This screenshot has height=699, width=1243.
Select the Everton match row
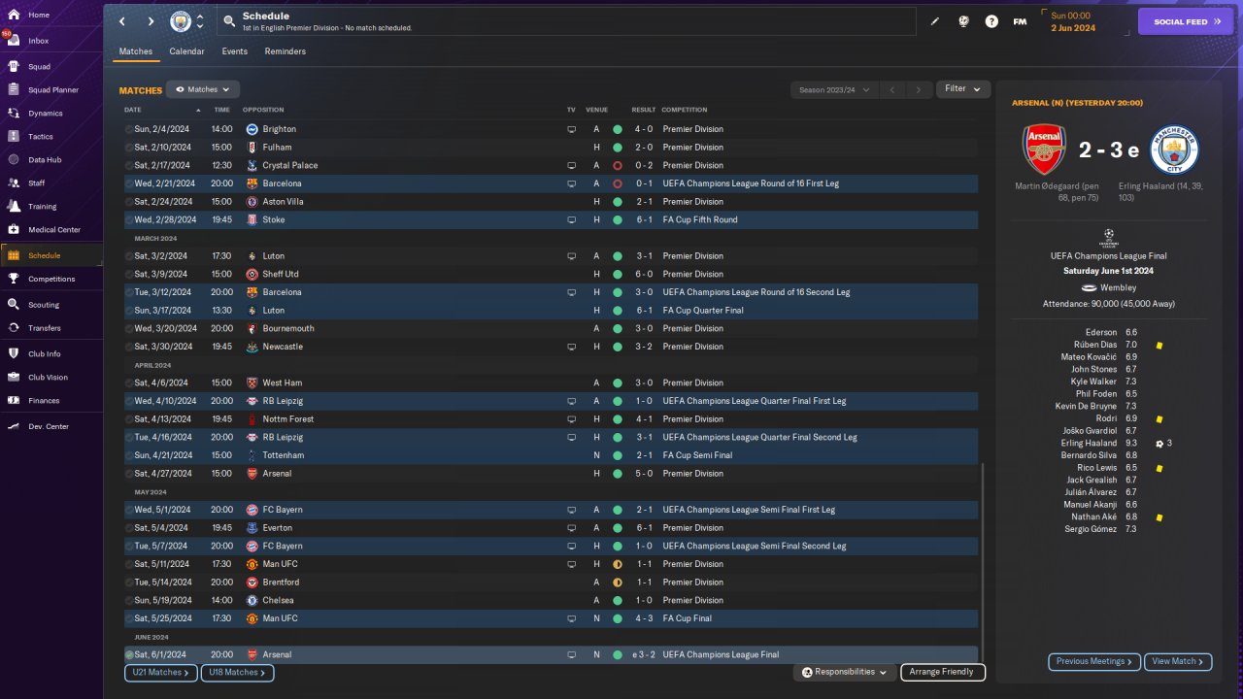[x=551, y=528]
